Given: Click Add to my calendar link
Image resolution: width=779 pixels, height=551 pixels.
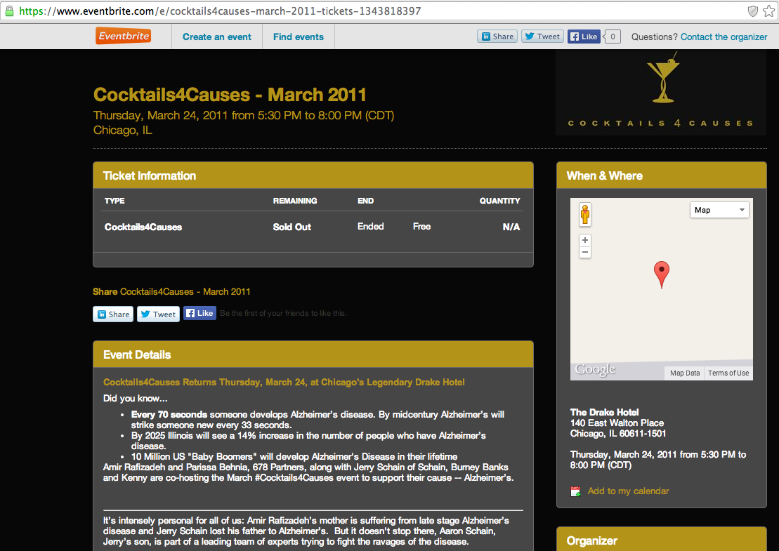Looking at the screenshot, I should [628, 491].
